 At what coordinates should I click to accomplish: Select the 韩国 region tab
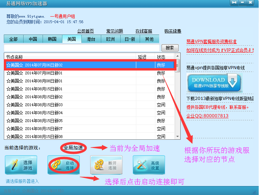52,39
